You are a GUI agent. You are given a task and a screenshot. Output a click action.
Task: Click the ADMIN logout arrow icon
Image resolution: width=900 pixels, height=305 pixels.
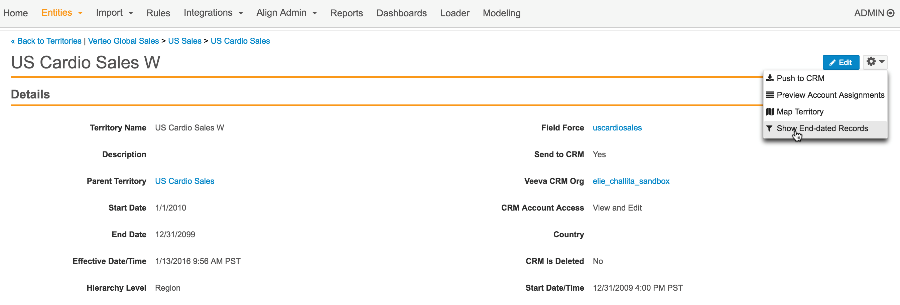click(x=891, y=13)
